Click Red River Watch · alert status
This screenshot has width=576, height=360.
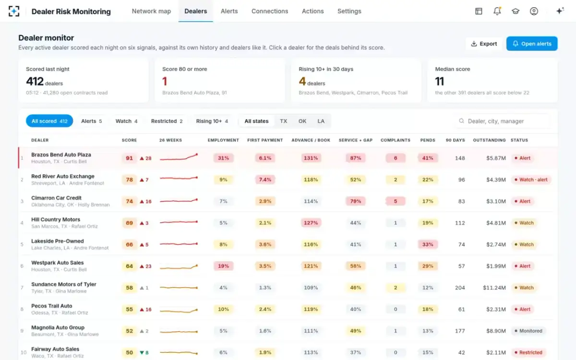click(x=531, y=180)
